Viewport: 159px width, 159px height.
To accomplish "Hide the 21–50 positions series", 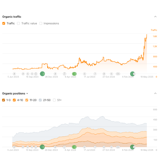I will point(40,100).
